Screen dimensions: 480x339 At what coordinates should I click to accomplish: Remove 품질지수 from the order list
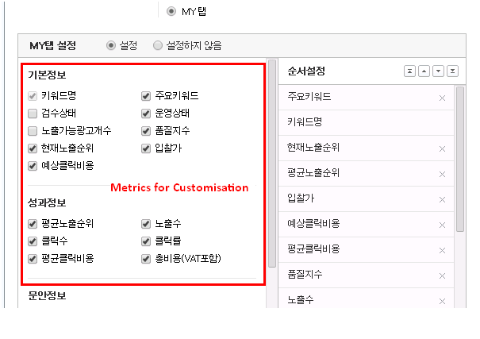tap(442, 274)
